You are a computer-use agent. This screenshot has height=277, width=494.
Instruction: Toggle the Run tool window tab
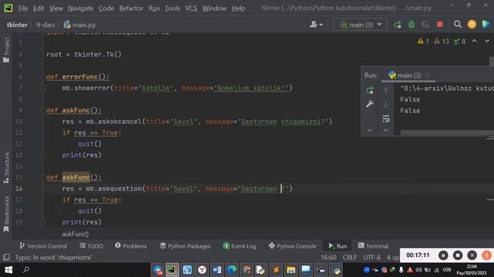(x=337, y=246)
